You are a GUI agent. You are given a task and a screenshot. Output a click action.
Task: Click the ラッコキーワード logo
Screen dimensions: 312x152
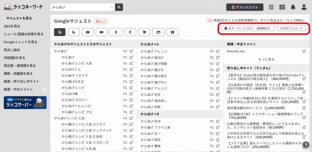coord(23,7)
